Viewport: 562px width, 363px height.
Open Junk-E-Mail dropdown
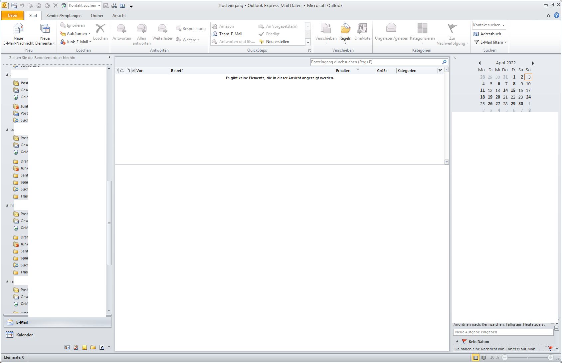point(76,42)
